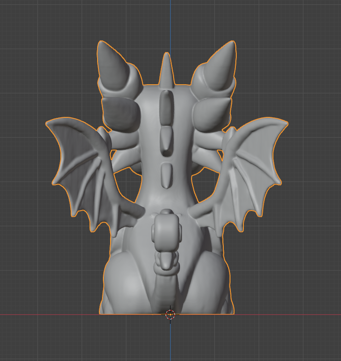341x361 pixels.
Task: Click the curled tail end above the base
Action: point(166,228)
